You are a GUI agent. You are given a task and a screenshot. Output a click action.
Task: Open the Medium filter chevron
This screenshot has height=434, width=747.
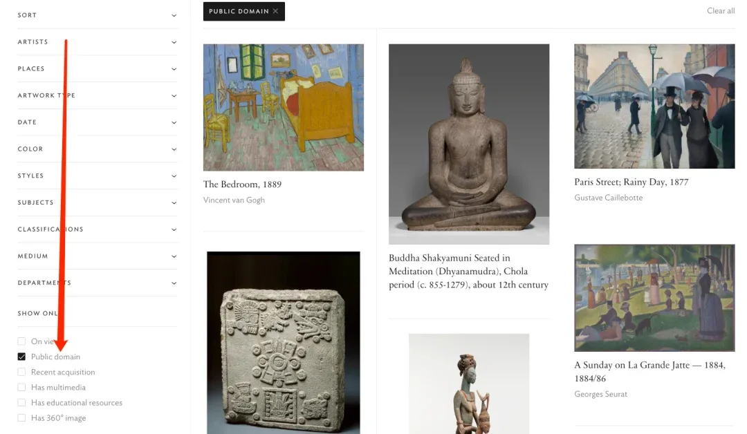coord(174,256)
